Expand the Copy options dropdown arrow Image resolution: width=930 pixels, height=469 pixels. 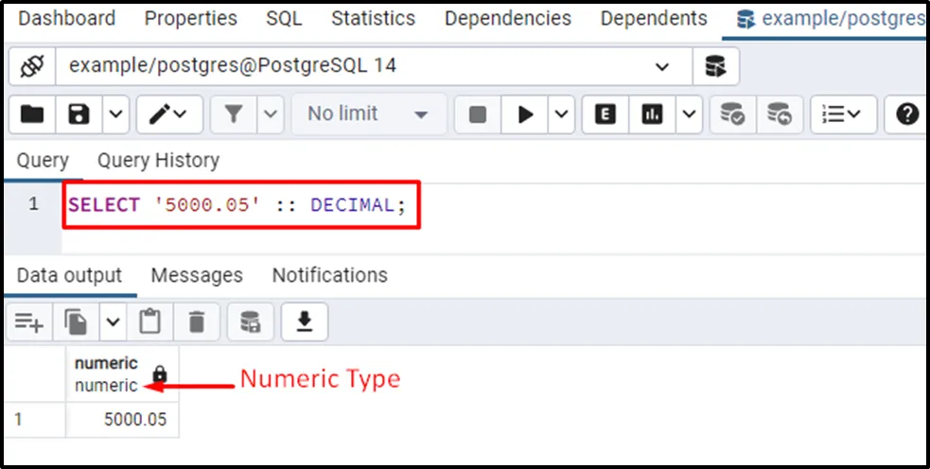point(113,322)
